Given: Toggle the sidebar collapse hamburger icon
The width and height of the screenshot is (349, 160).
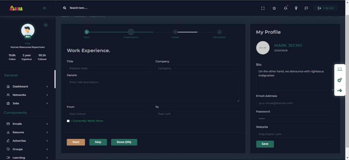Looking at the screenshot, I should (x=44, y=8).
